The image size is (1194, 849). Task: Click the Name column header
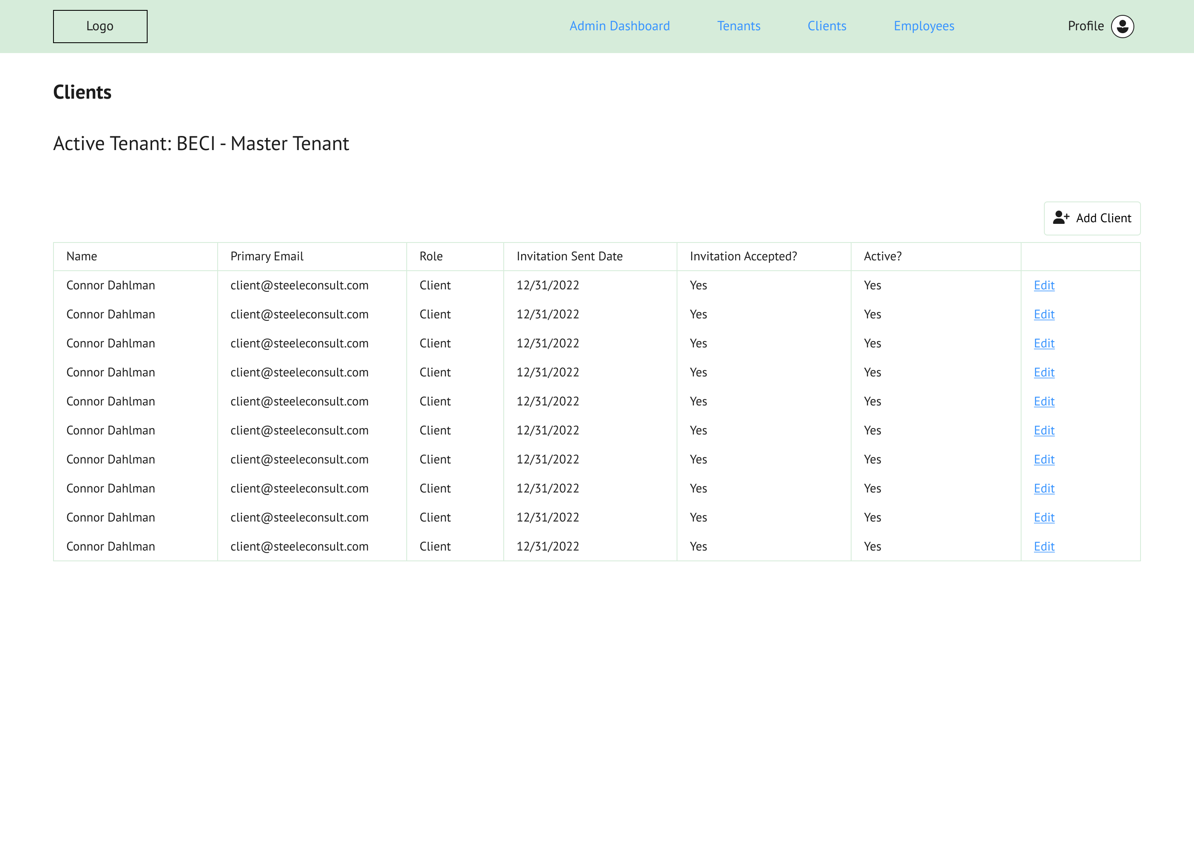[x=82, y=257]
